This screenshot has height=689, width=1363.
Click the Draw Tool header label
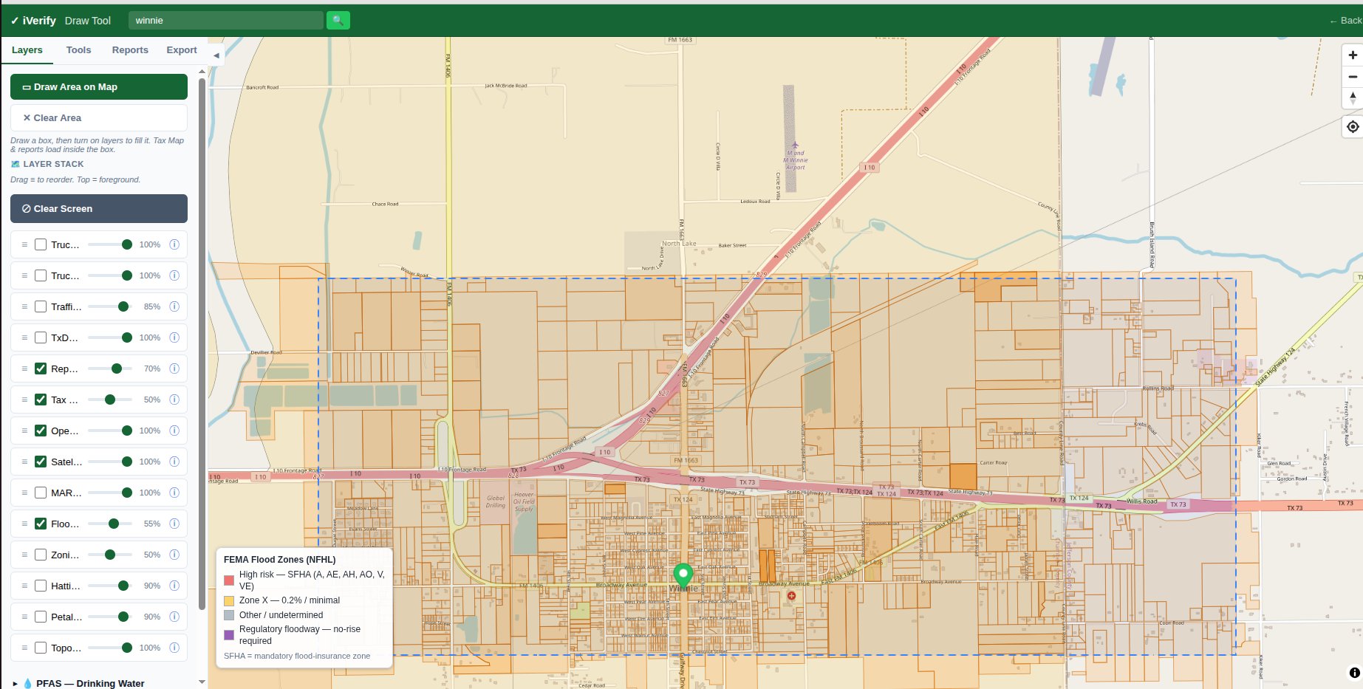point(88,21)
